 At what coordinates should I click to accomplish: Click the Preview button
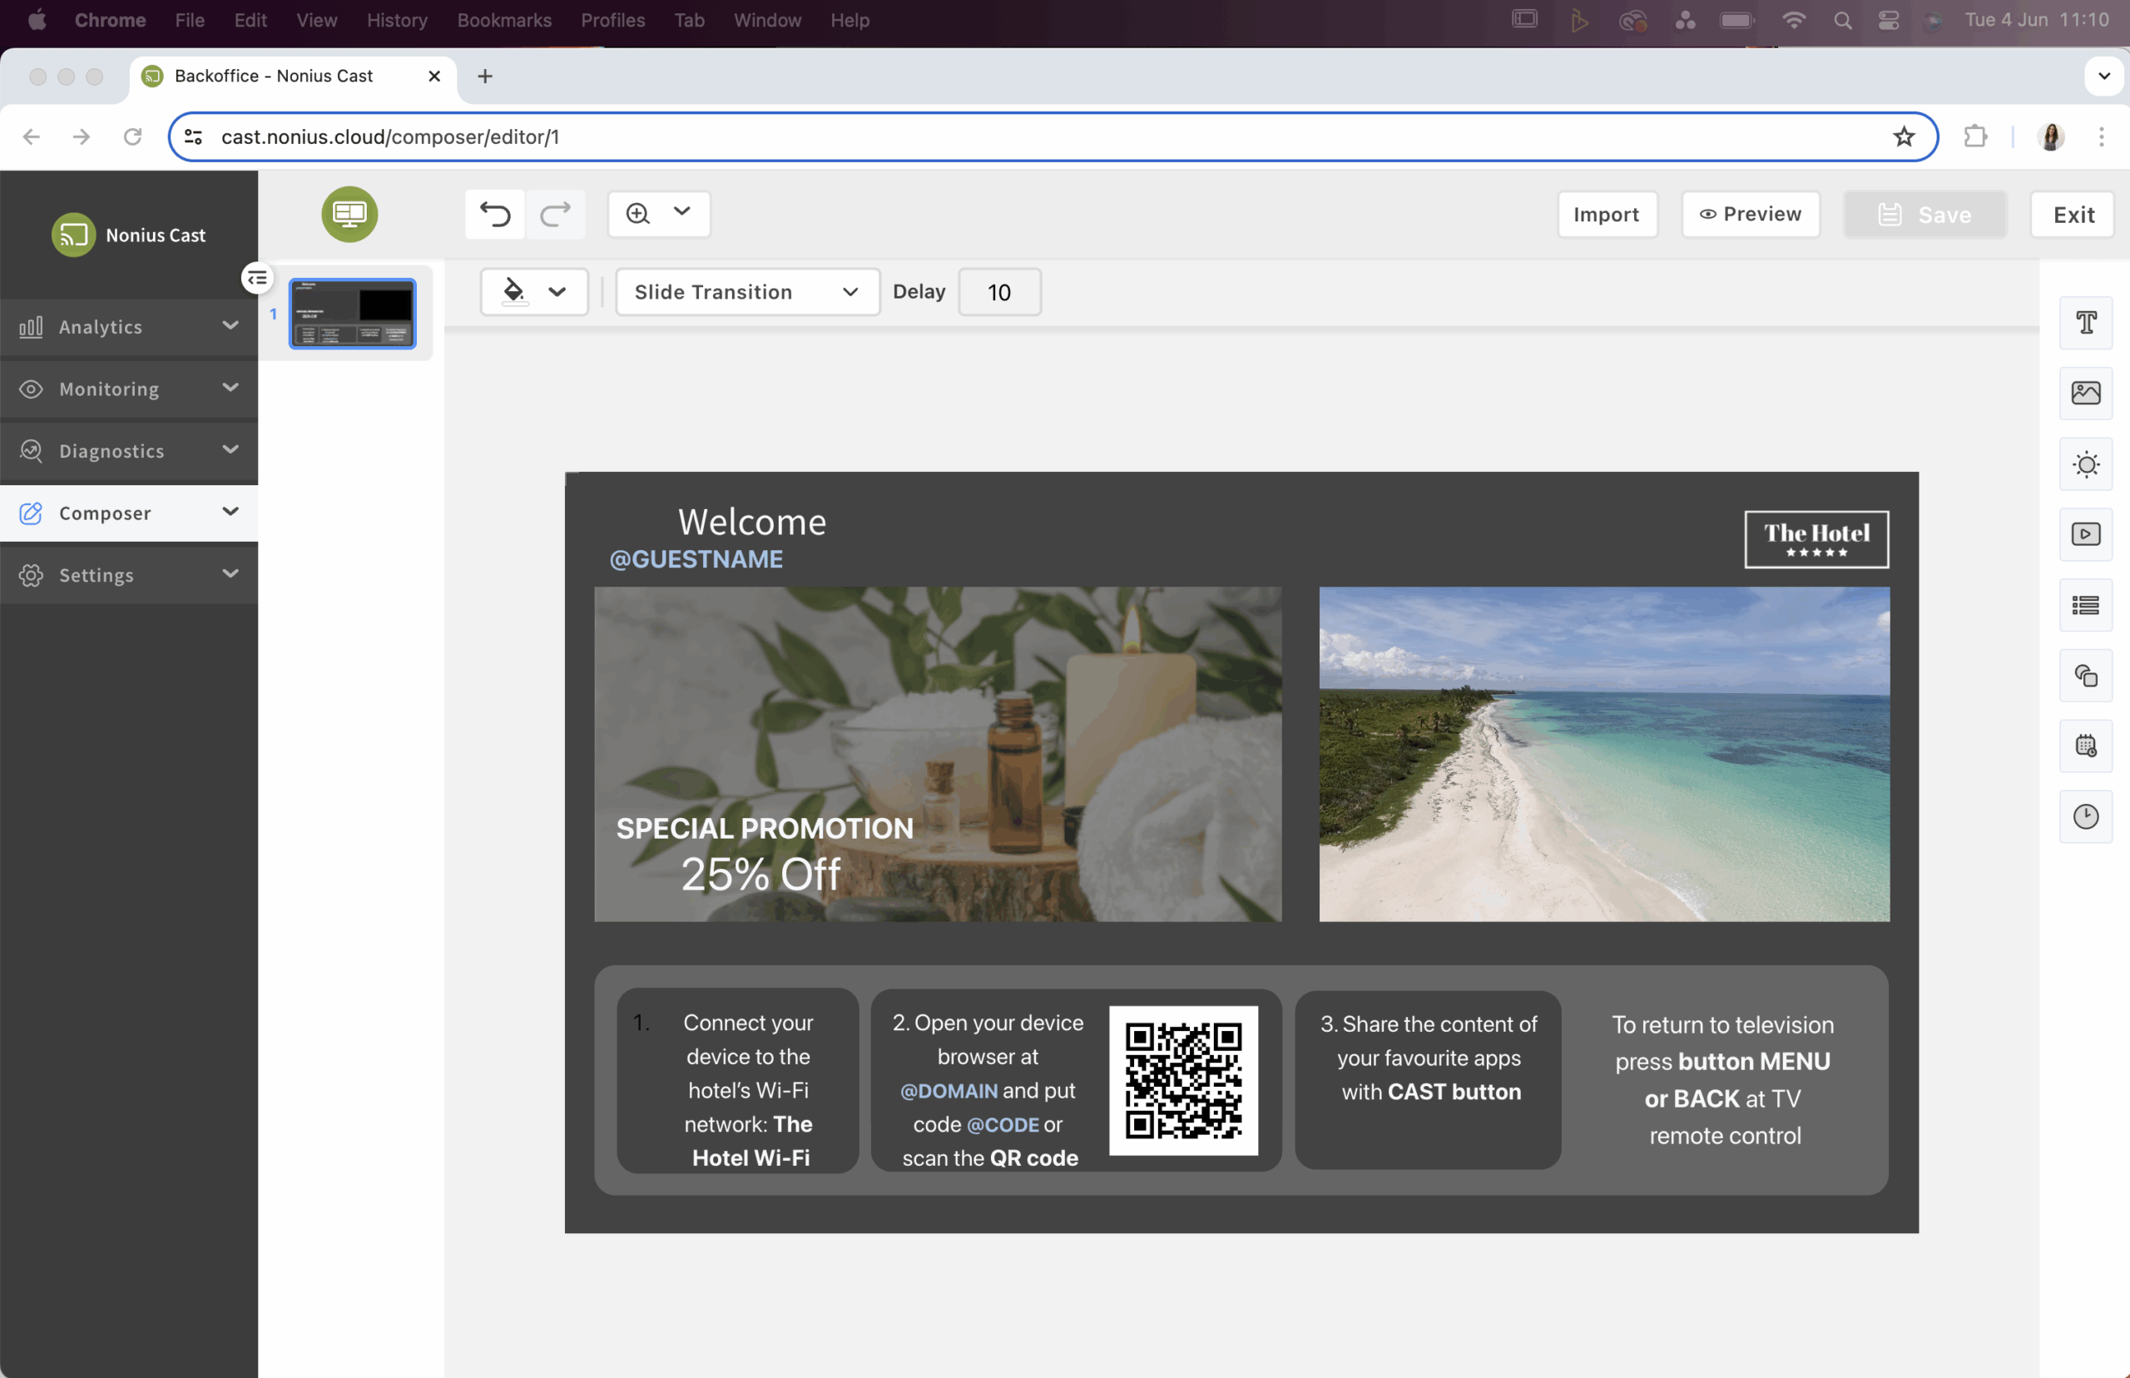click(1750, 214)
